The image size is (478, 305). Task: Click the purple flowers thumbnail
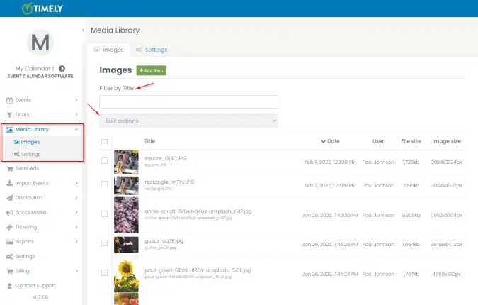(x=126, y=215)
